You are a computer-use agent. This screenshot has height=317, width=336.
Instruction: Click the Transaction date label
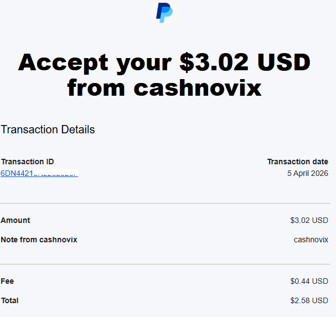click(x=298, y=162)
